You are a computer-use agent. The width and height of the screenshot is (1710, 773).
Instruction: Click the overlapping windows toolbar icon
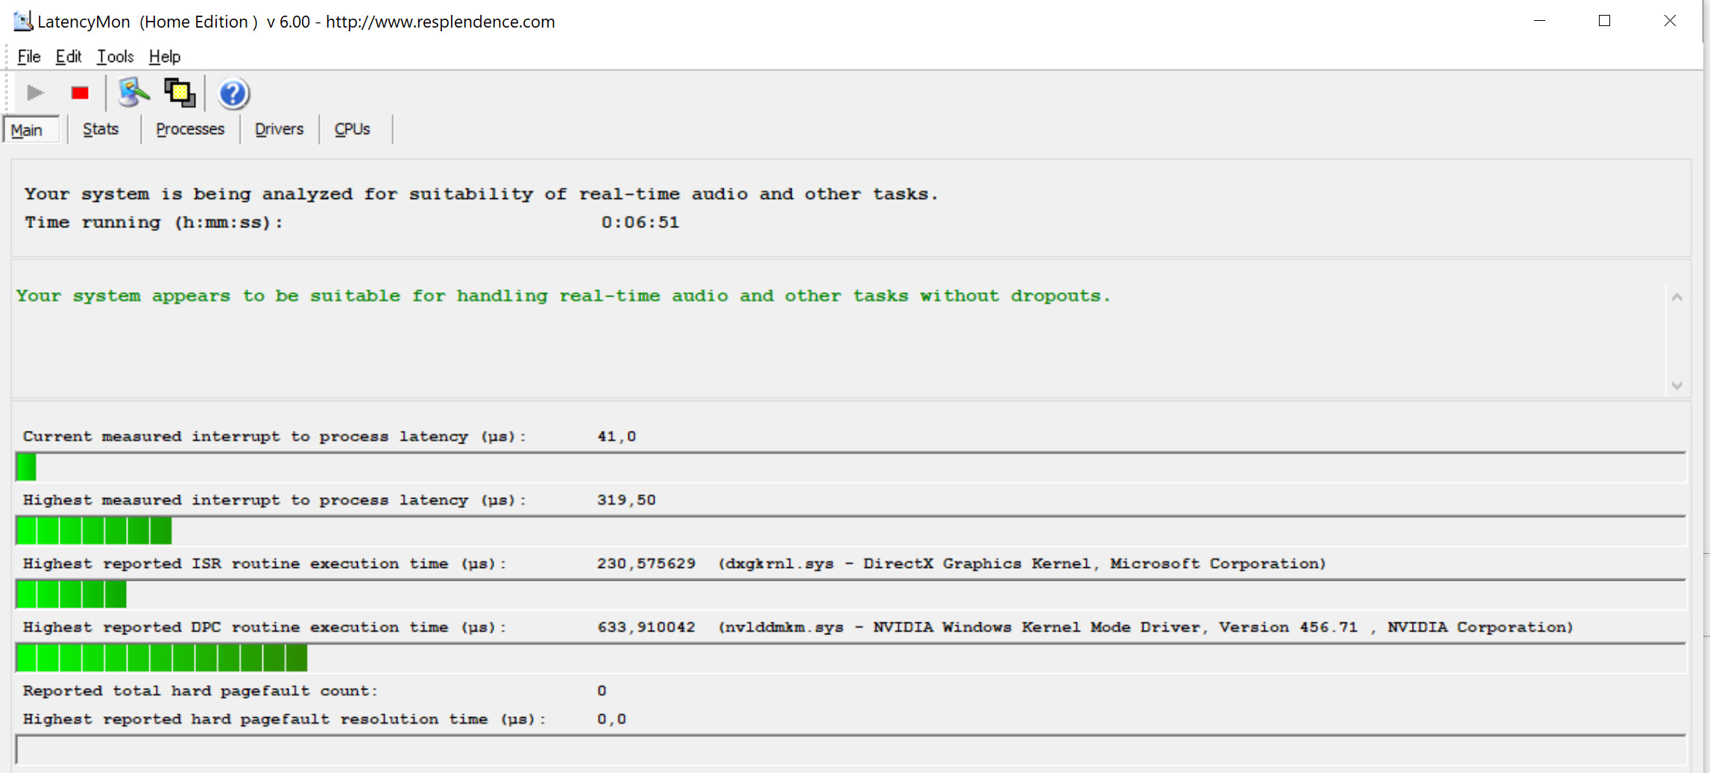point(180,93)
